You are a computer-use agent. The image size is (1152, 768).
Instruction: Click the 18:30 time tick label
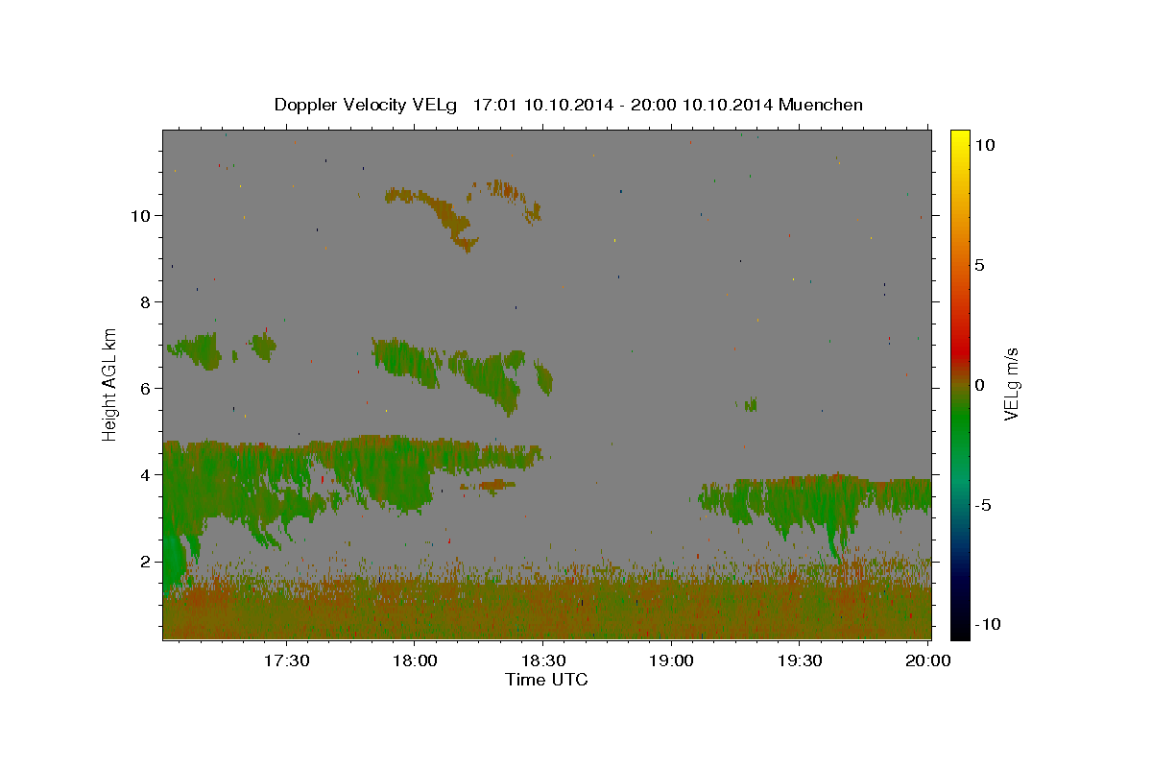(x=542, y=661)
